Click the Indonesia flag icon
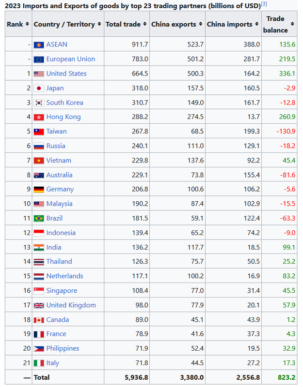The image size is (303, 387). coord(39,233)
